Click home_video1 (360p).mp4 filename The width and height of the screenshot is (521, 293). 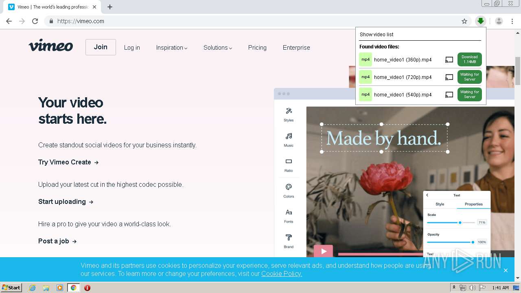click(403, 60)
